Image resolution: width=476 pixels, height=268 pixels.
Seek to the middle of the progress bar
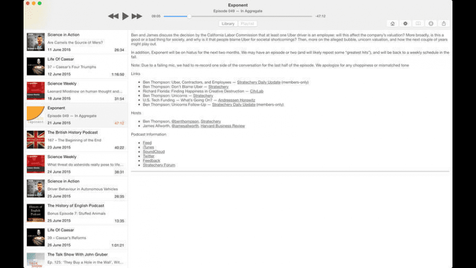pos(237,16)
